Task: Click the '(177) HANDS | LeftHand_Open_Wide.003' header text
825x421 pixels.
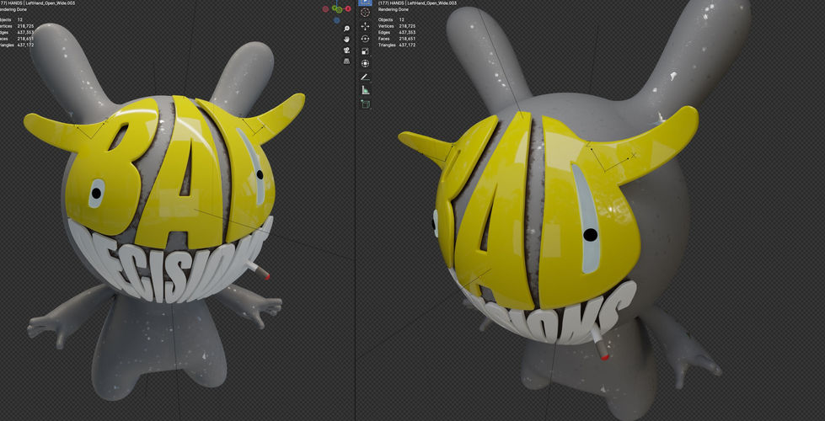Action: tap(417, 3)
